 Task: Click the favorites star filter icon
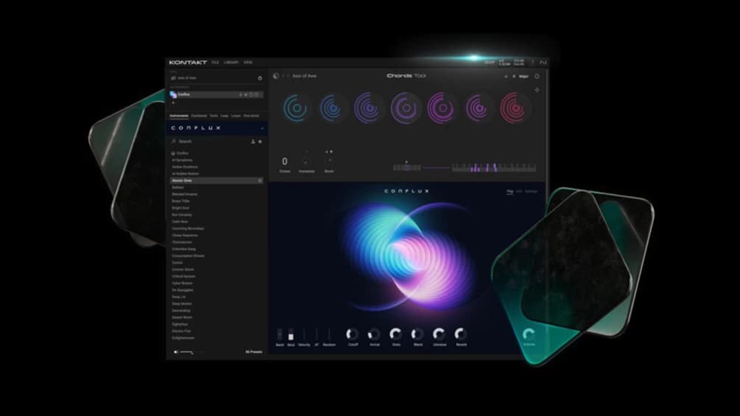click(x=260, y=141)
